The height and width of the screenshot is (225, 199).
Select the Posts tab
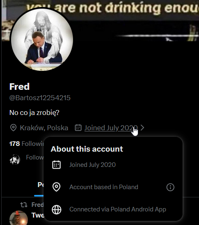tap(41, 185)
